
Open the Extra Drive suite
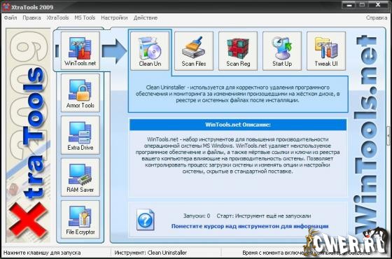click(x=80, y=135)
